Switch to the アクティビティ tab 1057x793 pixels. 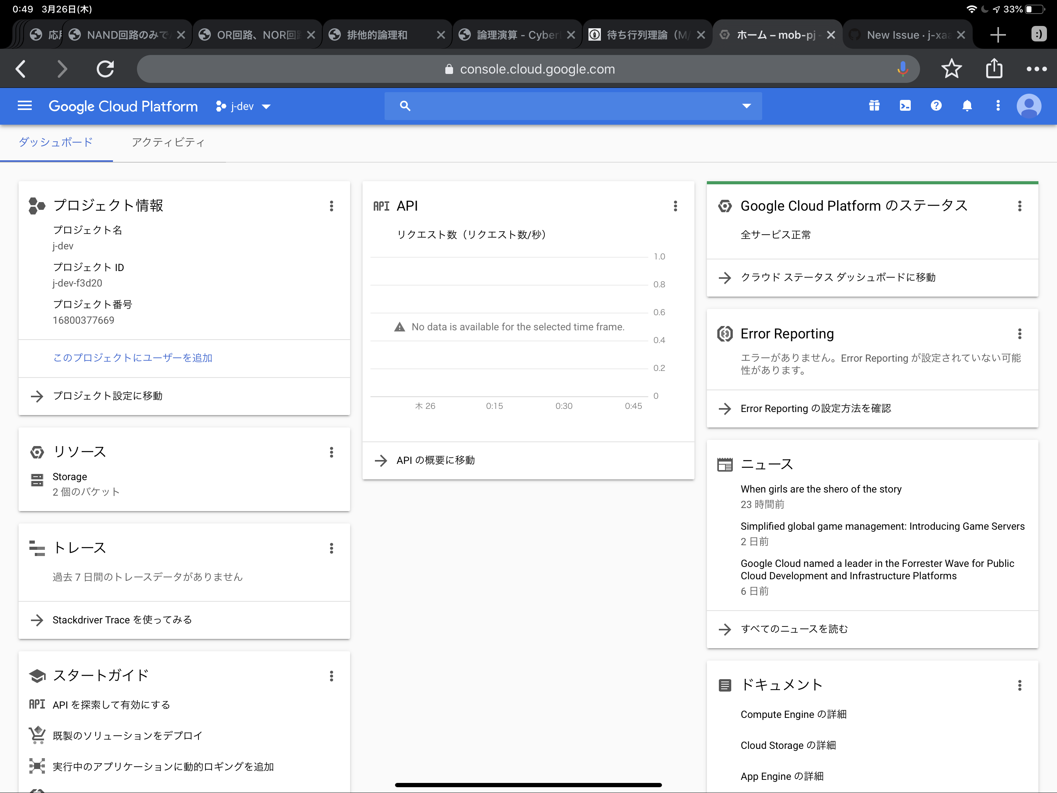tap(168, 142)
